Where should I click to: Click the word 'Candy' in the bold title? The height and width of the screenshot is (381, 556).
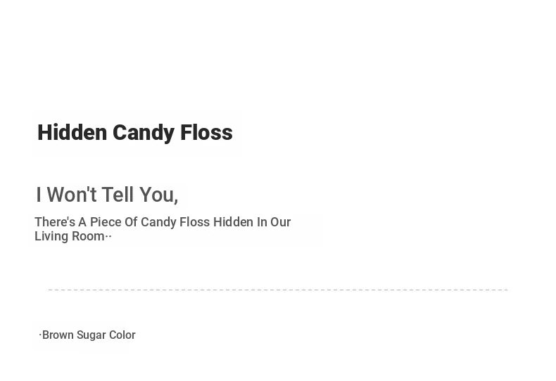click(144, 133)
